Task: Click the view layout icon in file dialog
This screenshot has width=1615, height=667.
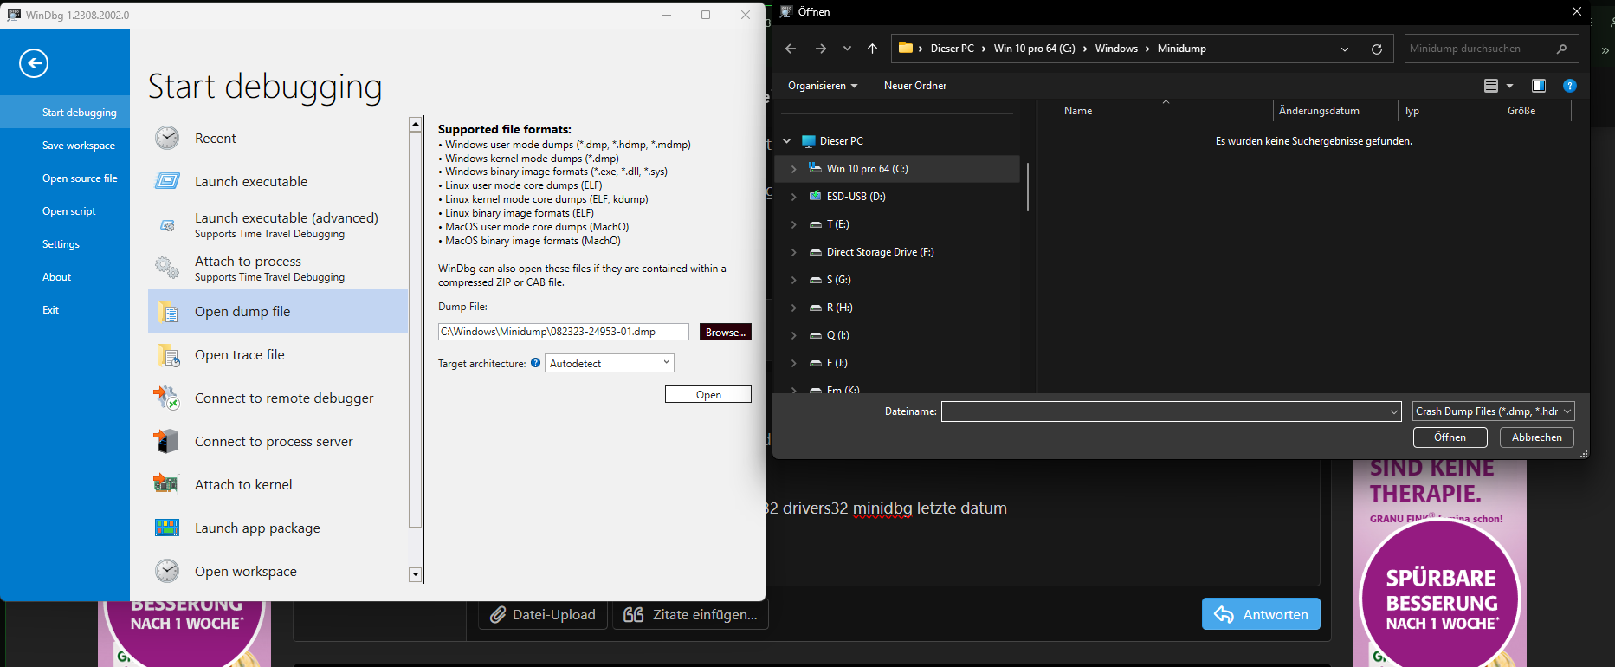Action: (1491, 86)
